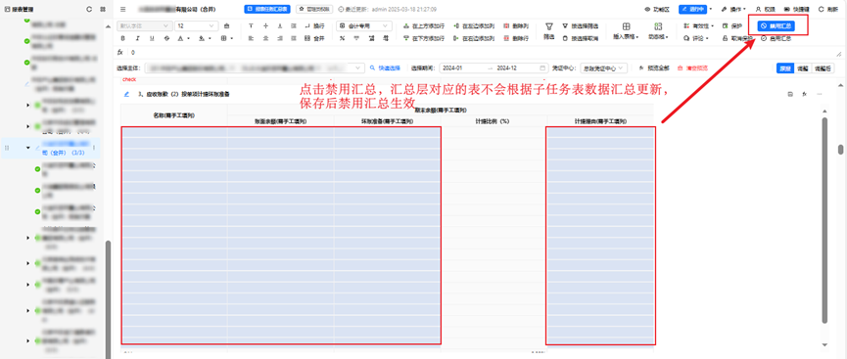847x359 pixels.
Task: Switch to the 调整 view
Action: [x=803, y=68]
